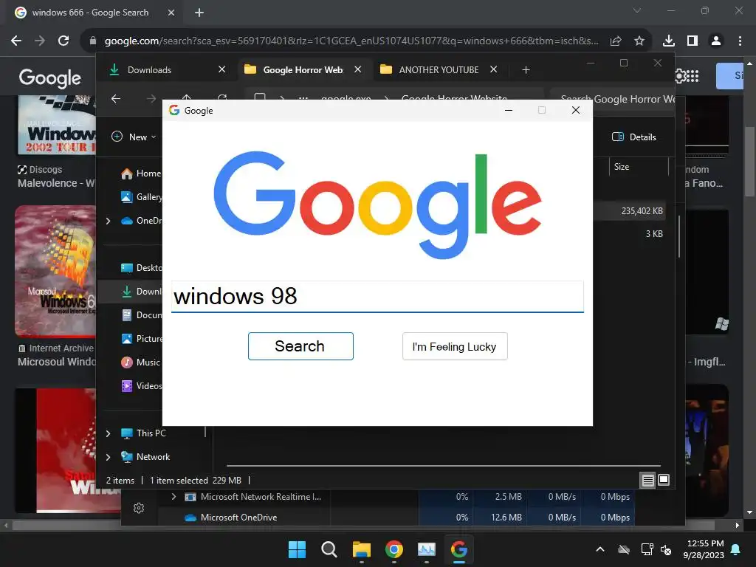Reload the Chrome page

63,41
